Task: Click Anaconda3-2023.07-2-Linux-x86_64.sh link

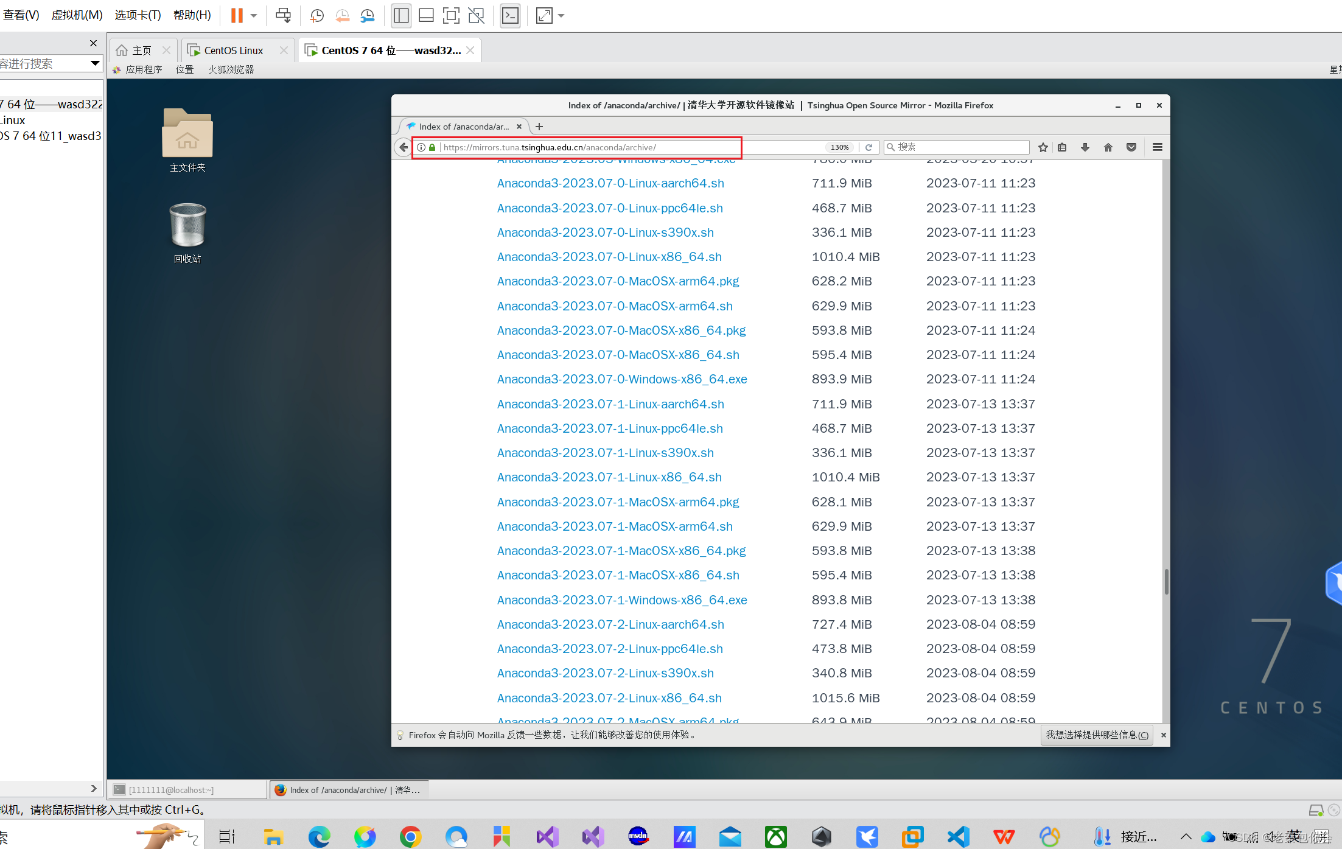Action: point(609,698)
